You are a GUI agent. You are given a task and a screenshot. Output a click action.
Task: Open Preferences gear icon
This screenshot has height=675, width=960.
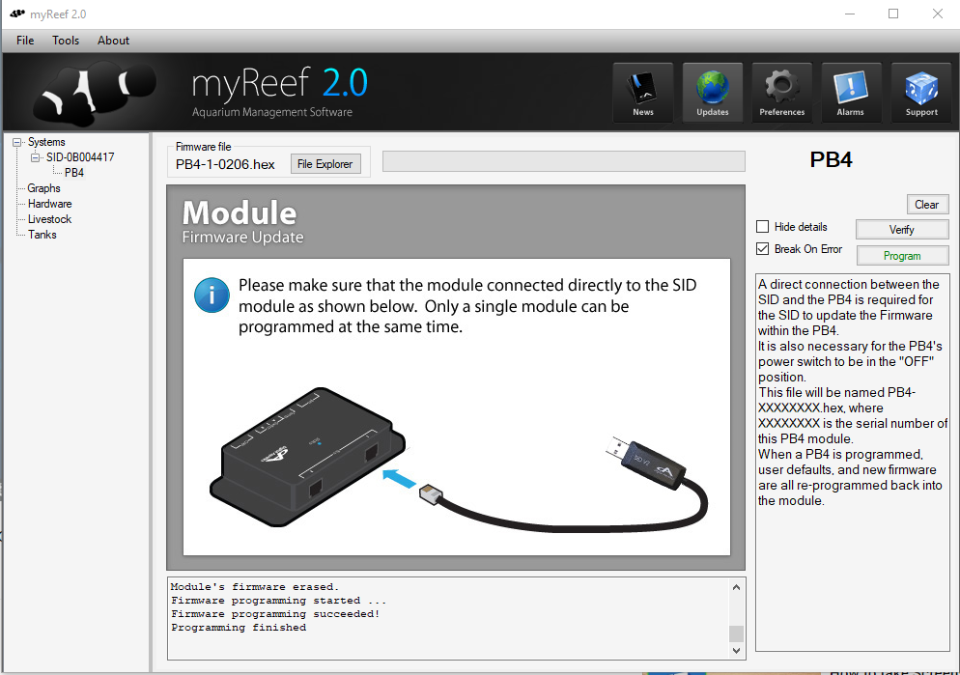[782, 93]
